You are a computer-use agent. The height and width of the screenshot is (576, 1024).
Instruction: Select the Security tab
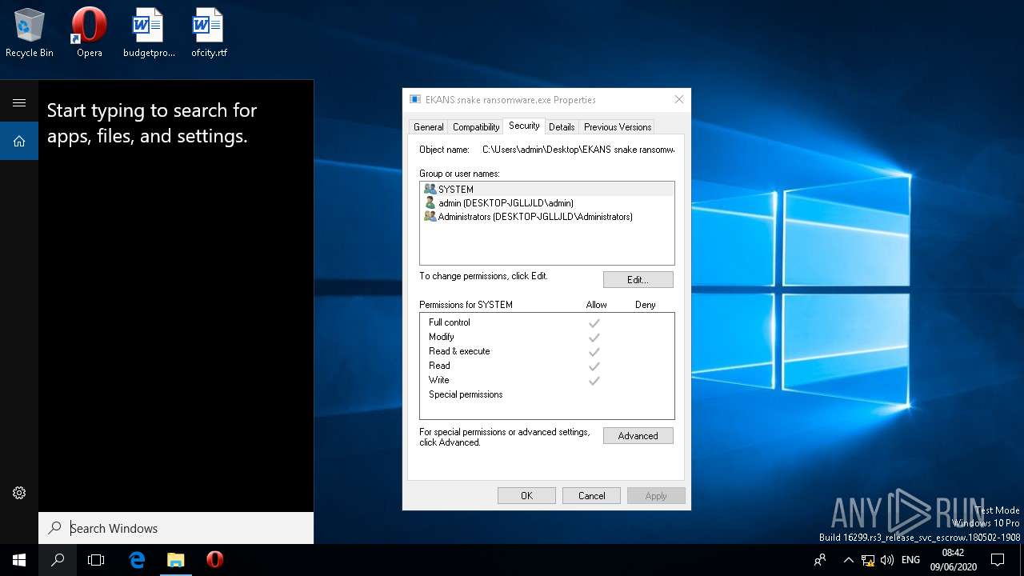coord(524,126)
